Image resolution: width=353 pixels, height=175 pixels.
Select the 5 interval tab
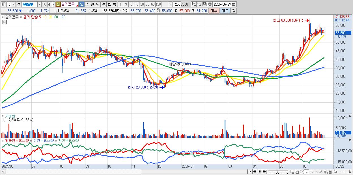[x=131, y=4]
